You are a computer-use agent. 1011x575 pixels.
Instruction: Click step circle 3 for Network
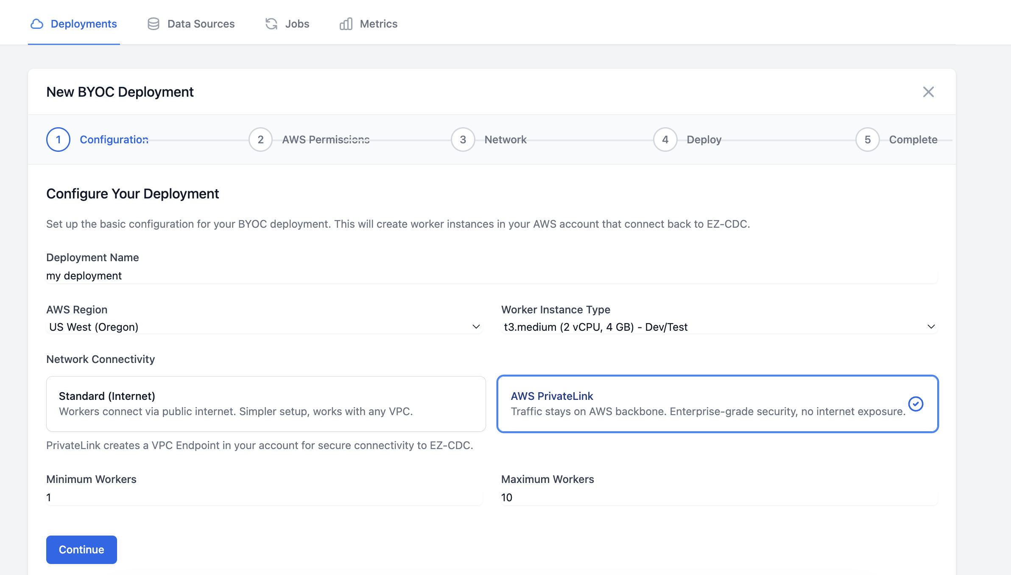coord(462,139)
